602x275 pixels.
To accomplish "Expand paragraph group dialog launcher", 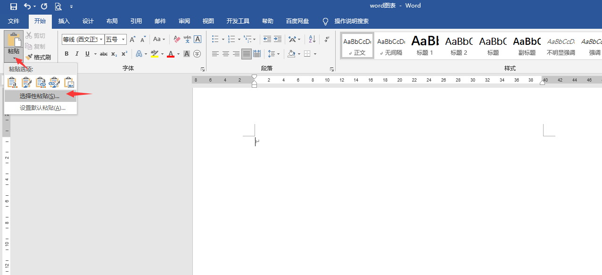I will pyautogui.click(x=332, y=69).
